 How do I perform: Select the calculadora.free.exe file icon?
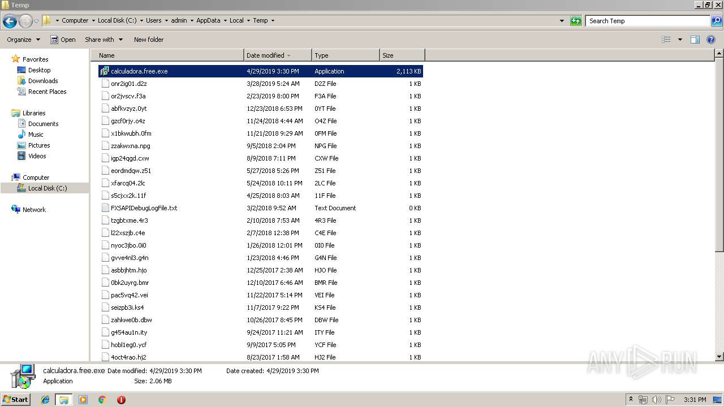(x=105, y=71)
